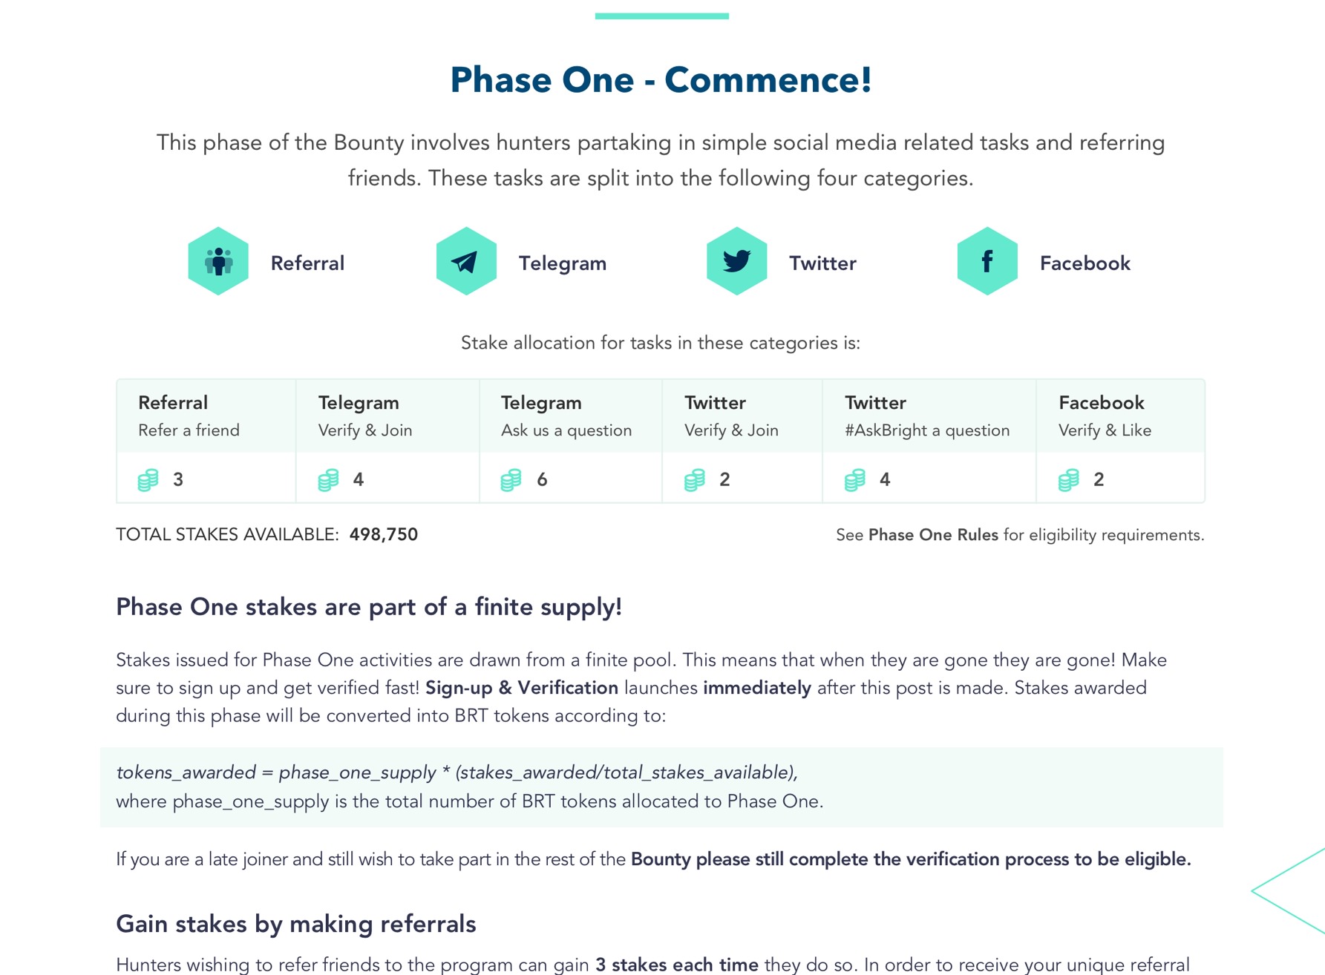Screen dimensions: 1325x975
Task: Click the Facebook f hexagon icon
Action: [x=987, y=261]
